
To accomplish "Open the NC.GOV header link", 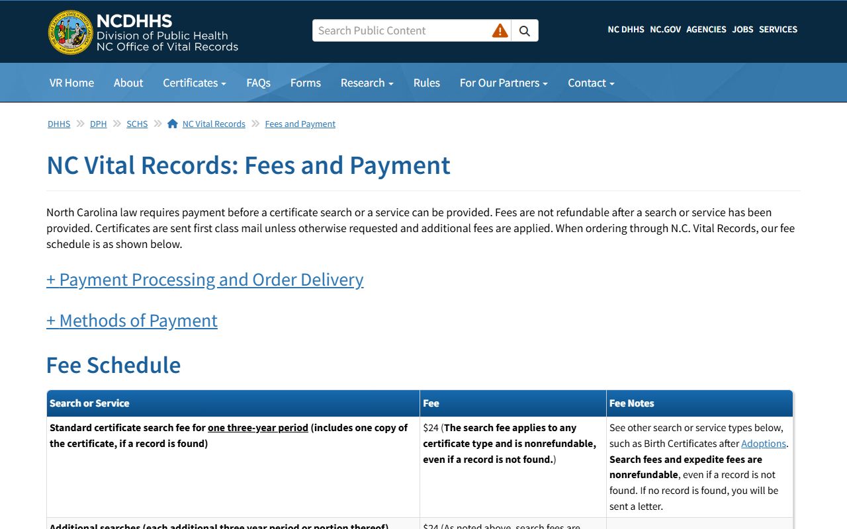I will pos(665,29).
